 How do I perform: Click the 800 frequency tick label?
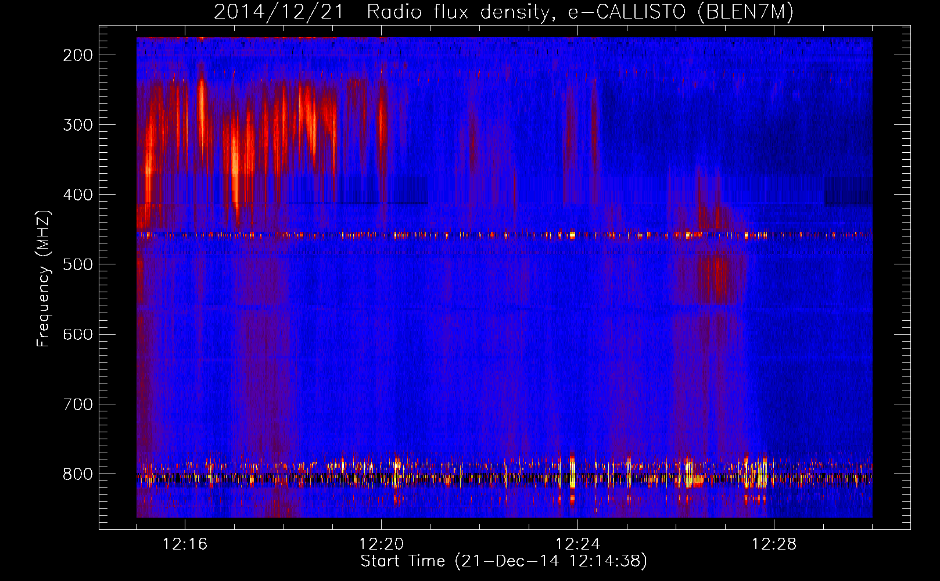pos(78,474)
